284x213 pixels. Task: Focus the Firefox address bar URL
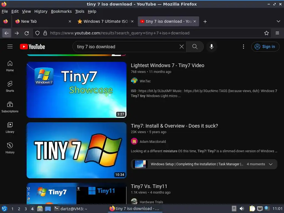120,33
